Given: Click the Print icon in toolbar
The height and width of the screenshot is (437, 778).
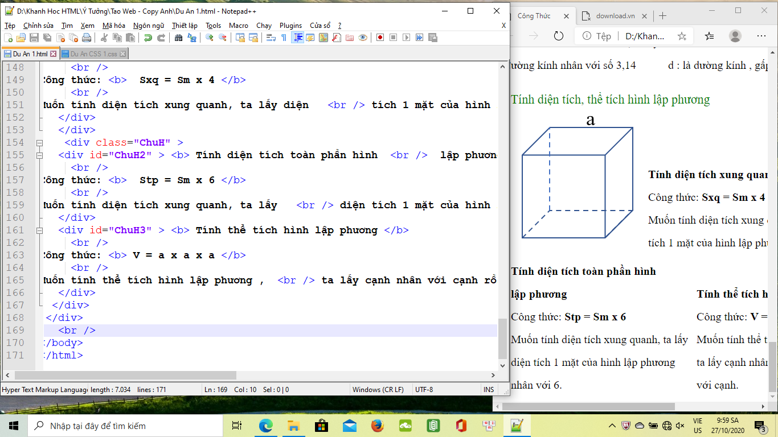Looking at the screenshot, I should (x=87, y=38).
